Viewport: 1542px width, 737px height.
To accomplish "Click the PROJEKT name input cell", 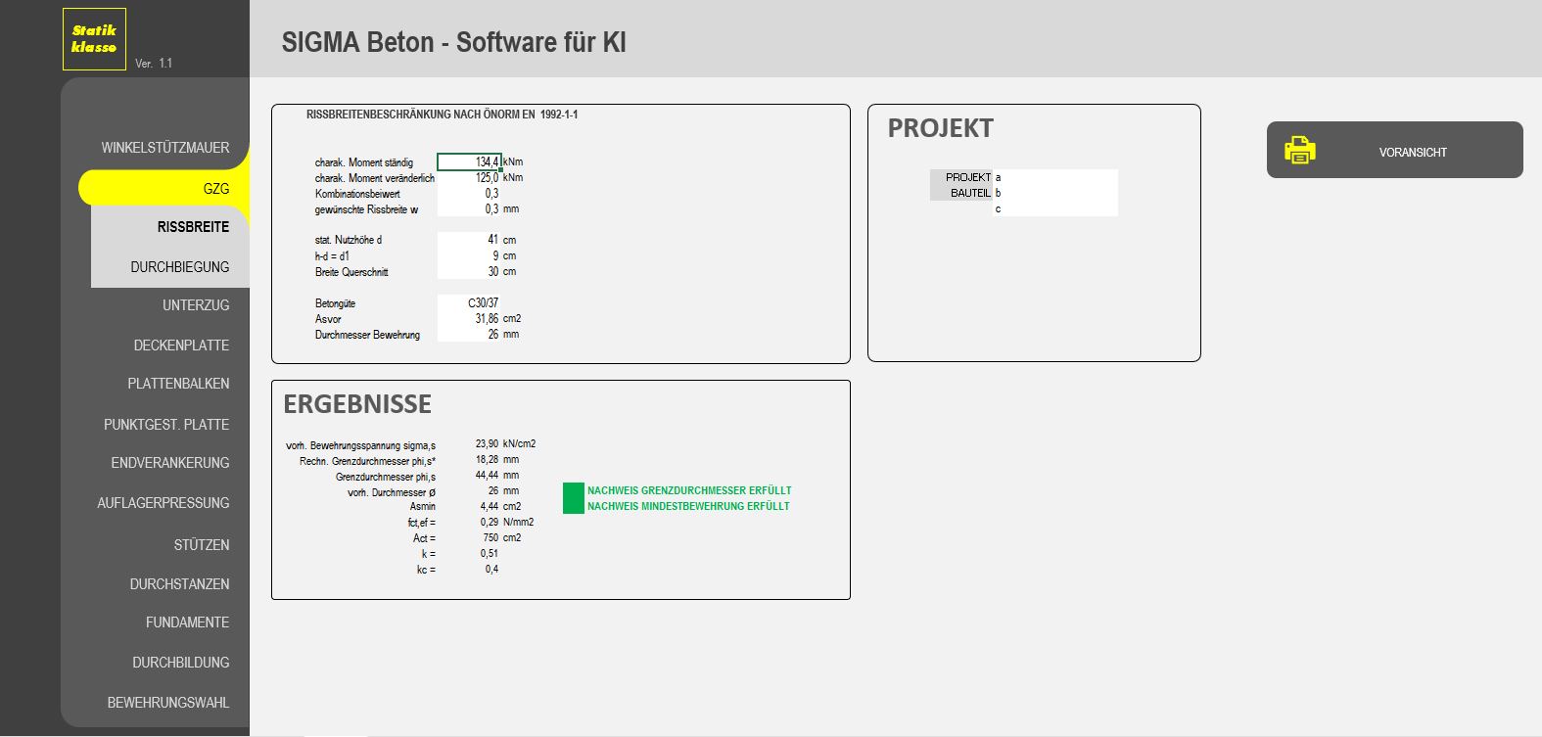I will pos(1055,177).
